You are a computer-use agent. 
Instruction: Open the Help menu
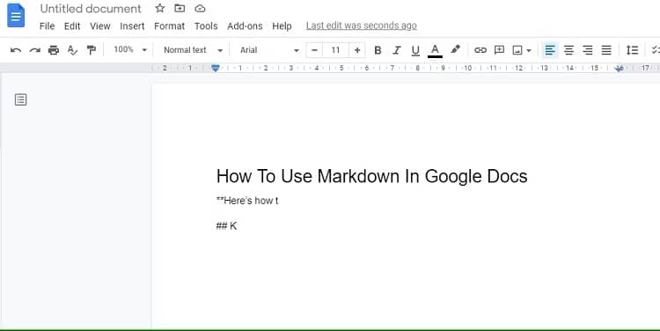(x=282, y=26)
